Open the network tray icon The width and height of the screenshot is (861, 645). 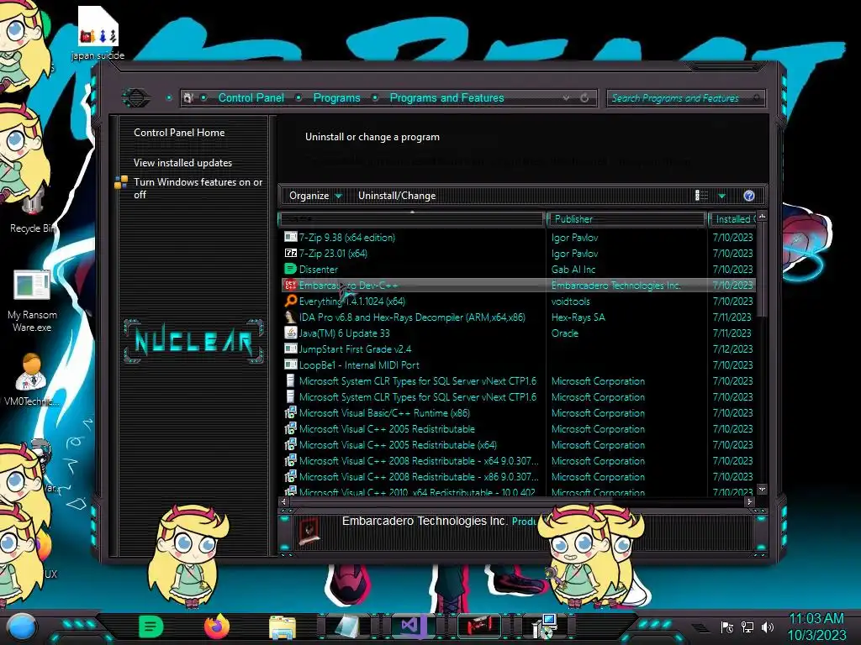747,627
